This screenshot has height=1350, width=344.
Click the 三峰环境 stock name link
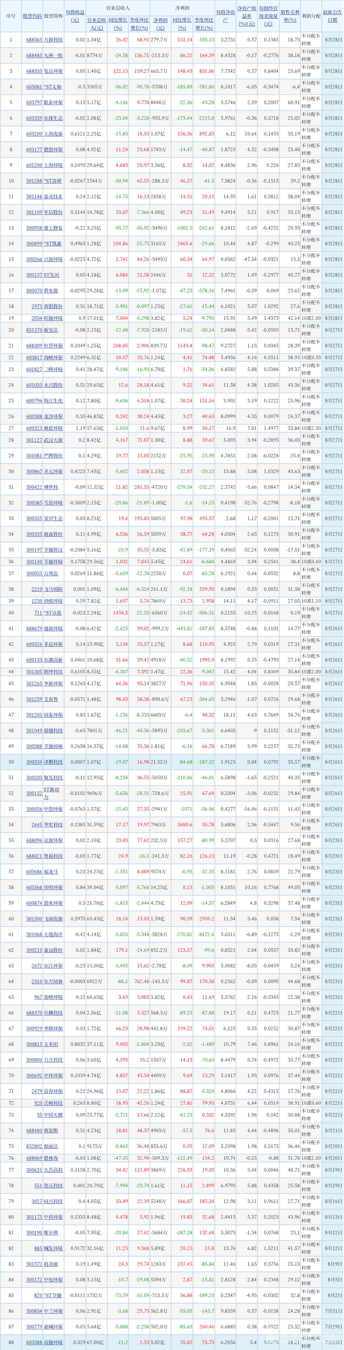coord(53,370)
